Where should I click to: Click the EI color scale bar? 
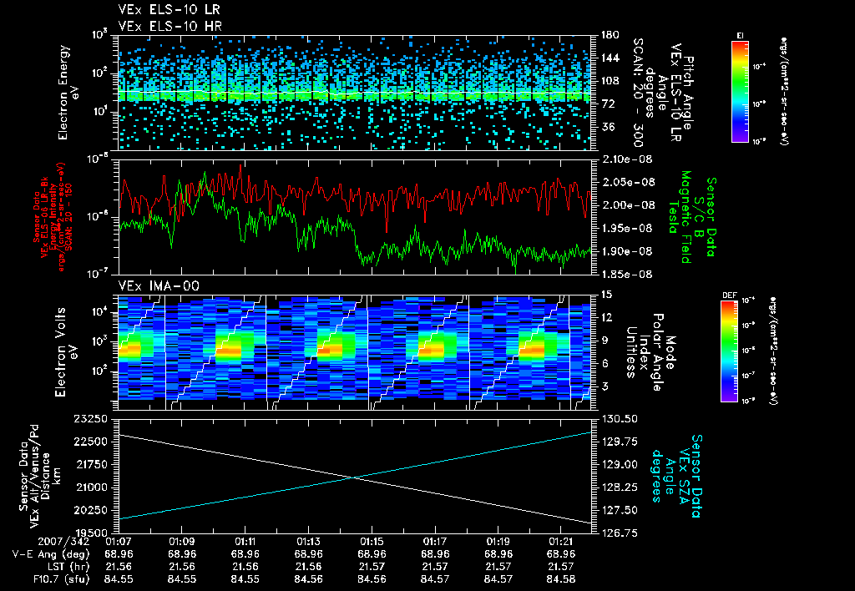click(x=740, y=92)
